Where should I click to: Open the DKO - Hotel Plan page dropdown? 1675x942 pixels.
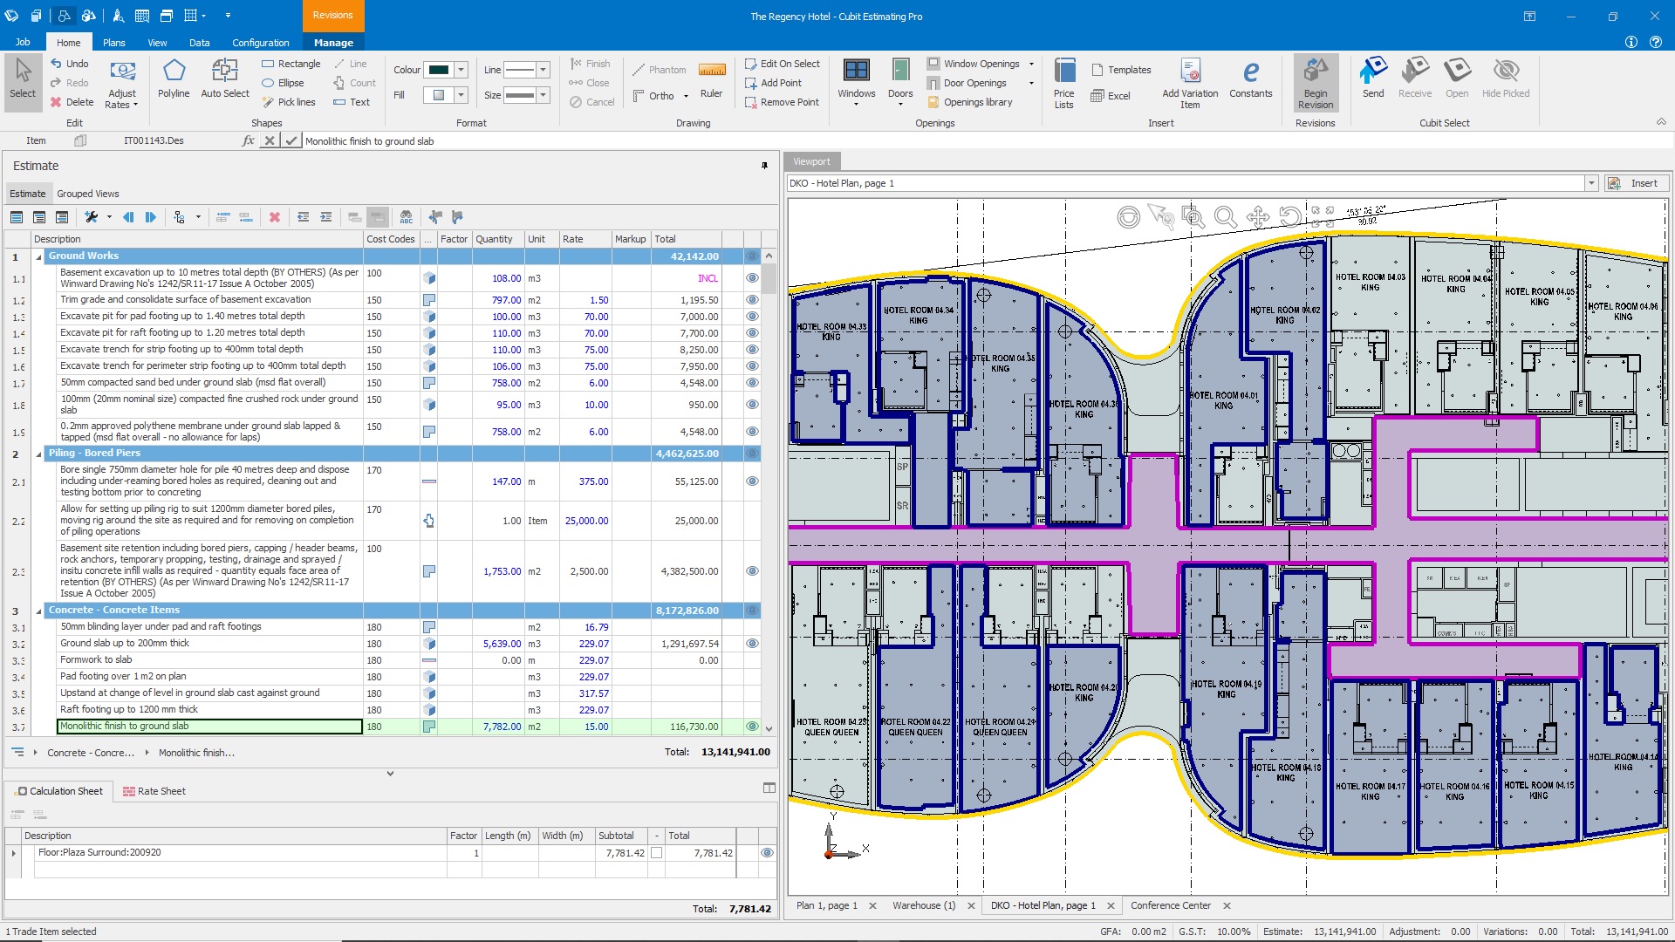tap(1591, 183)
